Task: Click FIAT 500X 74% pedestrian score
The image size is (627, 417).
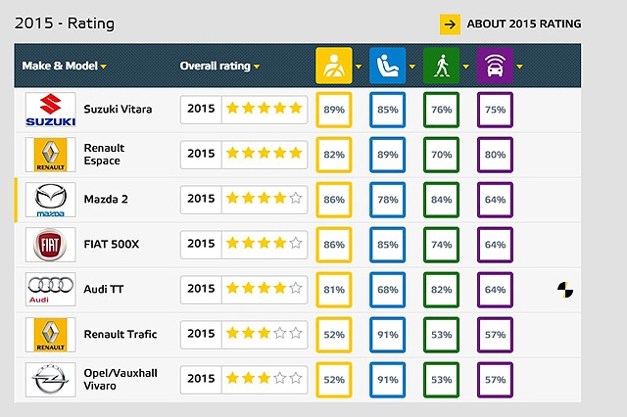Action: coord(442,245)
